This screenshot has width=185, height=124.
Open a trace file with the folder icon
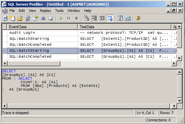click(20, 19)
